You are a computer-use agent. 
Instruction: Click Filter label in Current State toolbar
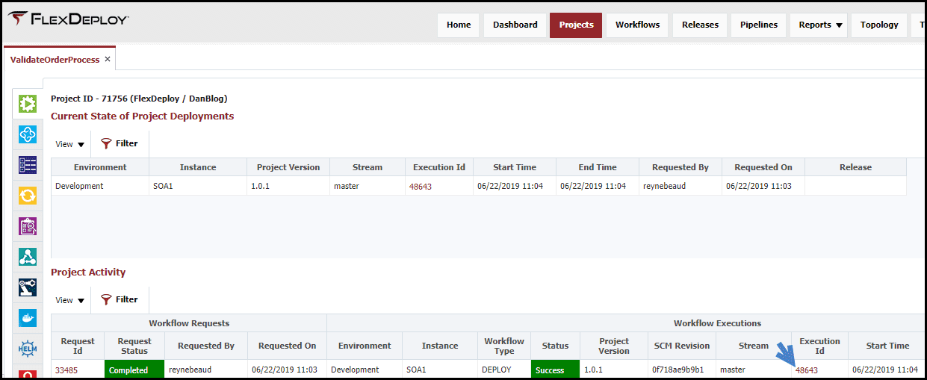[126, 143]
